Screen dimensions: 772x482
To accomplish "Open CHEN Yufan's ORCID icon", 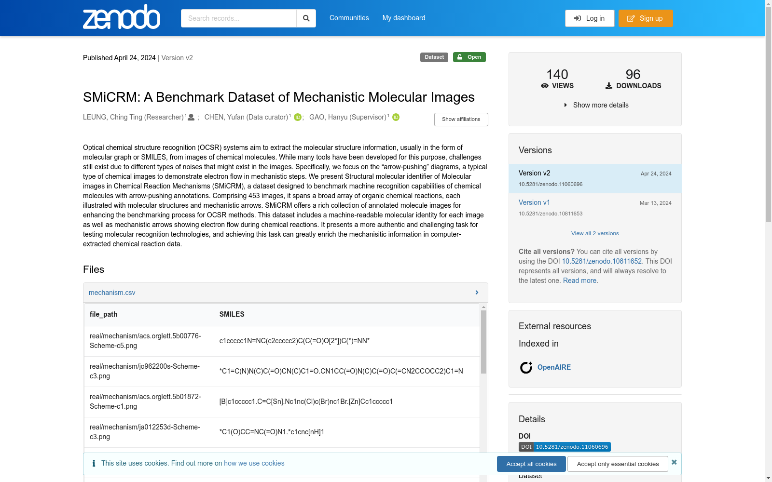I will tap(298, 117).
